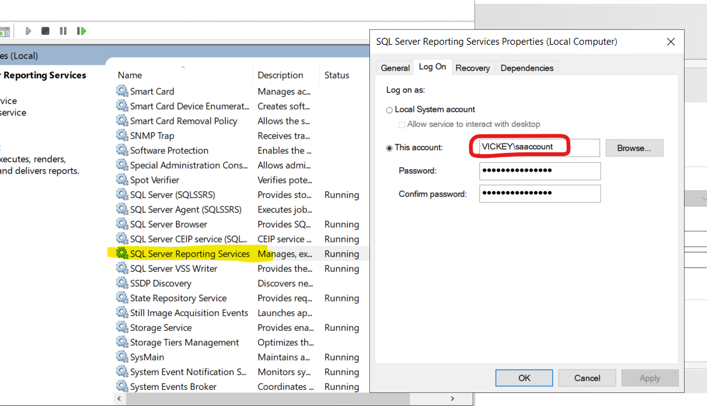
Task: Click the Start Service toolbar icon
Action: click(27, 30)
